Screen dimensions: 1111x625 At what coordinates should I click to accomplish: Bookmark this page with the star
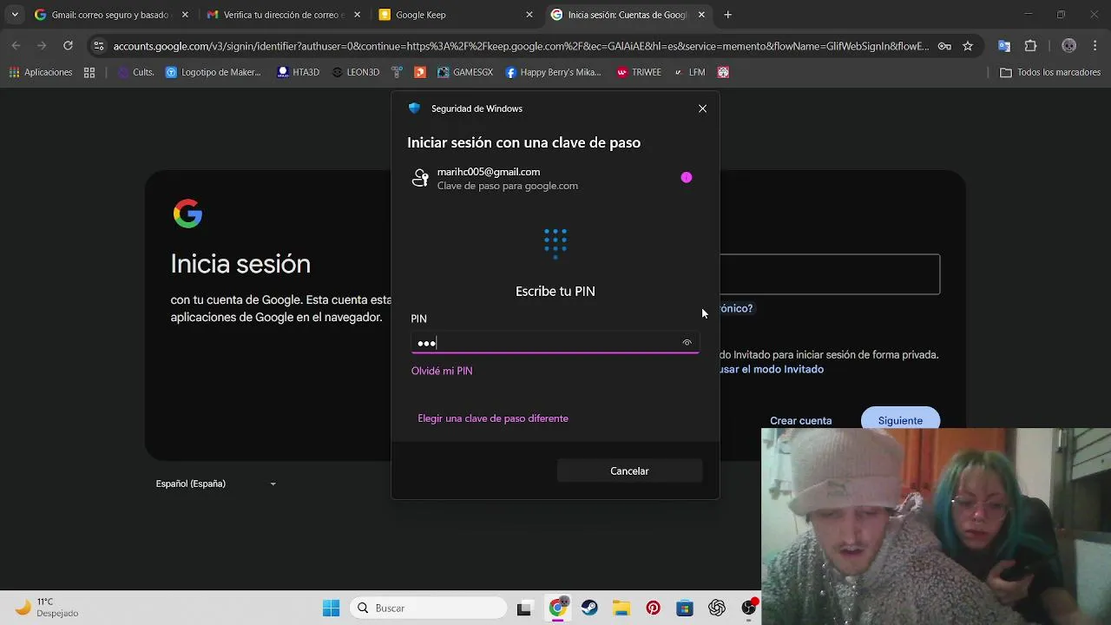coord(968,46)
